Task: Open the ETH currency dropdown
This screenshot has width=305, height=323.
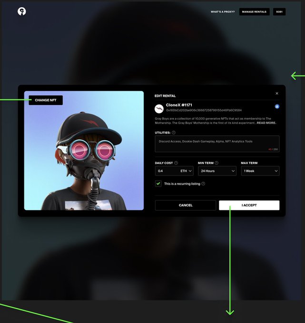Action: click(186, 171)
